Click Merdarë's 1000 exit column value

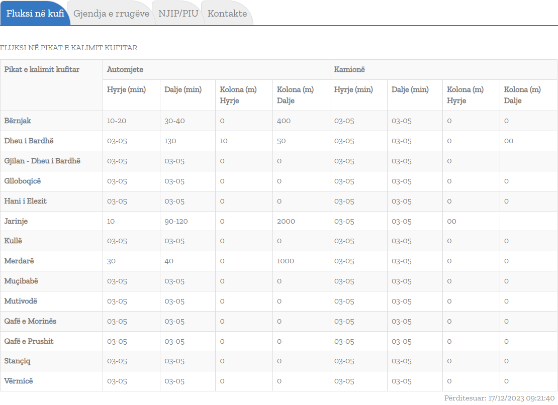pyautogui.click(x=285, y=261)
